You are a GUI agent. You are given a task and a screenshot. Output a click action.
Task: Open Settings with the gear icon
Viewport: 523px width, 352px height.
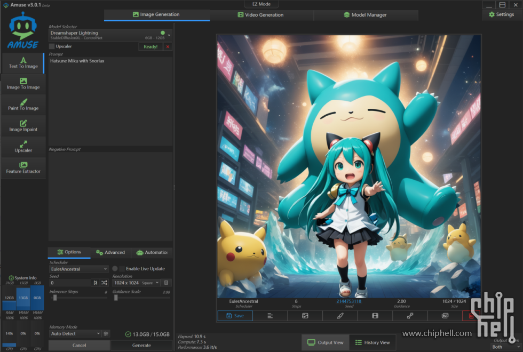click(x=501, y=14)
